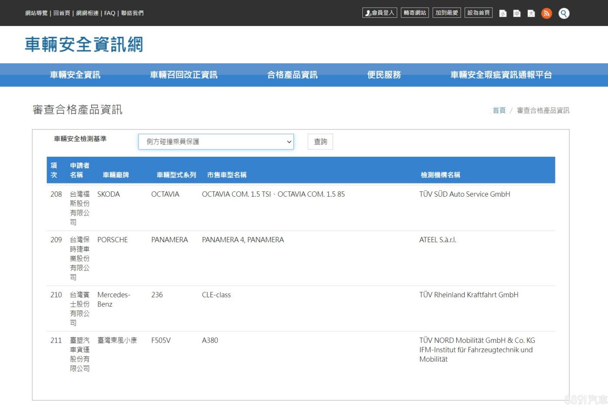This screenshot has height=405, width=608.
Task: Click the 轉寄網站 button
Action: tap(415, 13)
